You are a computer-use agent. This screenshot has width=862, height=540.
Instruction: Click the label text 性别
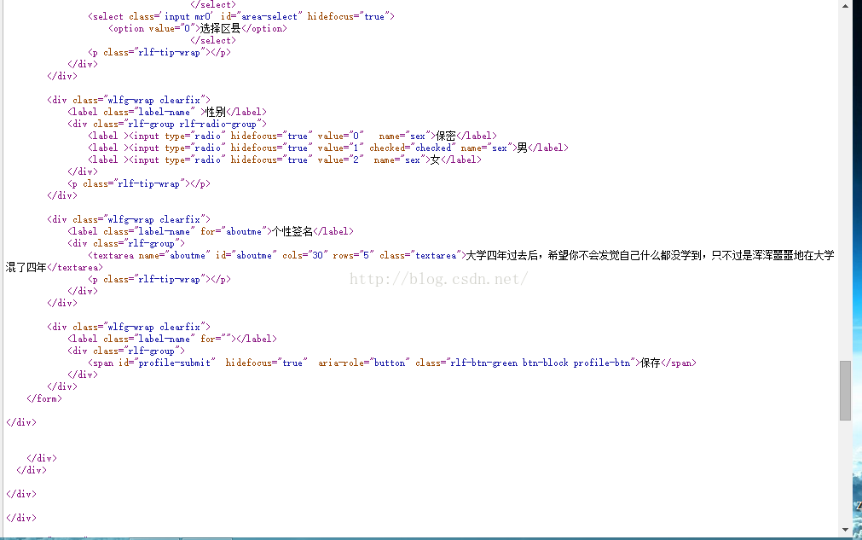coord(216,112)
